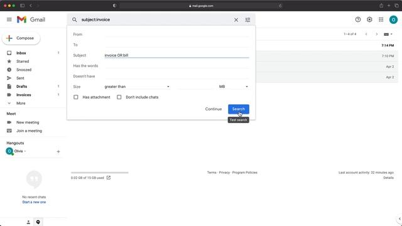
Task: Clear the search with the X icon
Action: (236, 19)
